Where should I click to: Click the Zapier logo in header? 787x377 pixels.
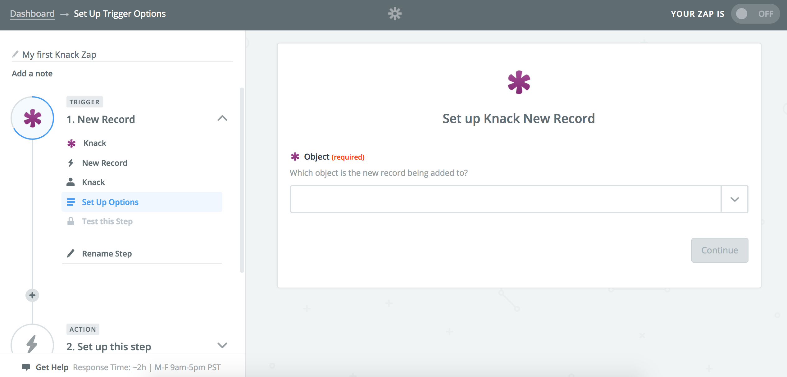[395, 14]
